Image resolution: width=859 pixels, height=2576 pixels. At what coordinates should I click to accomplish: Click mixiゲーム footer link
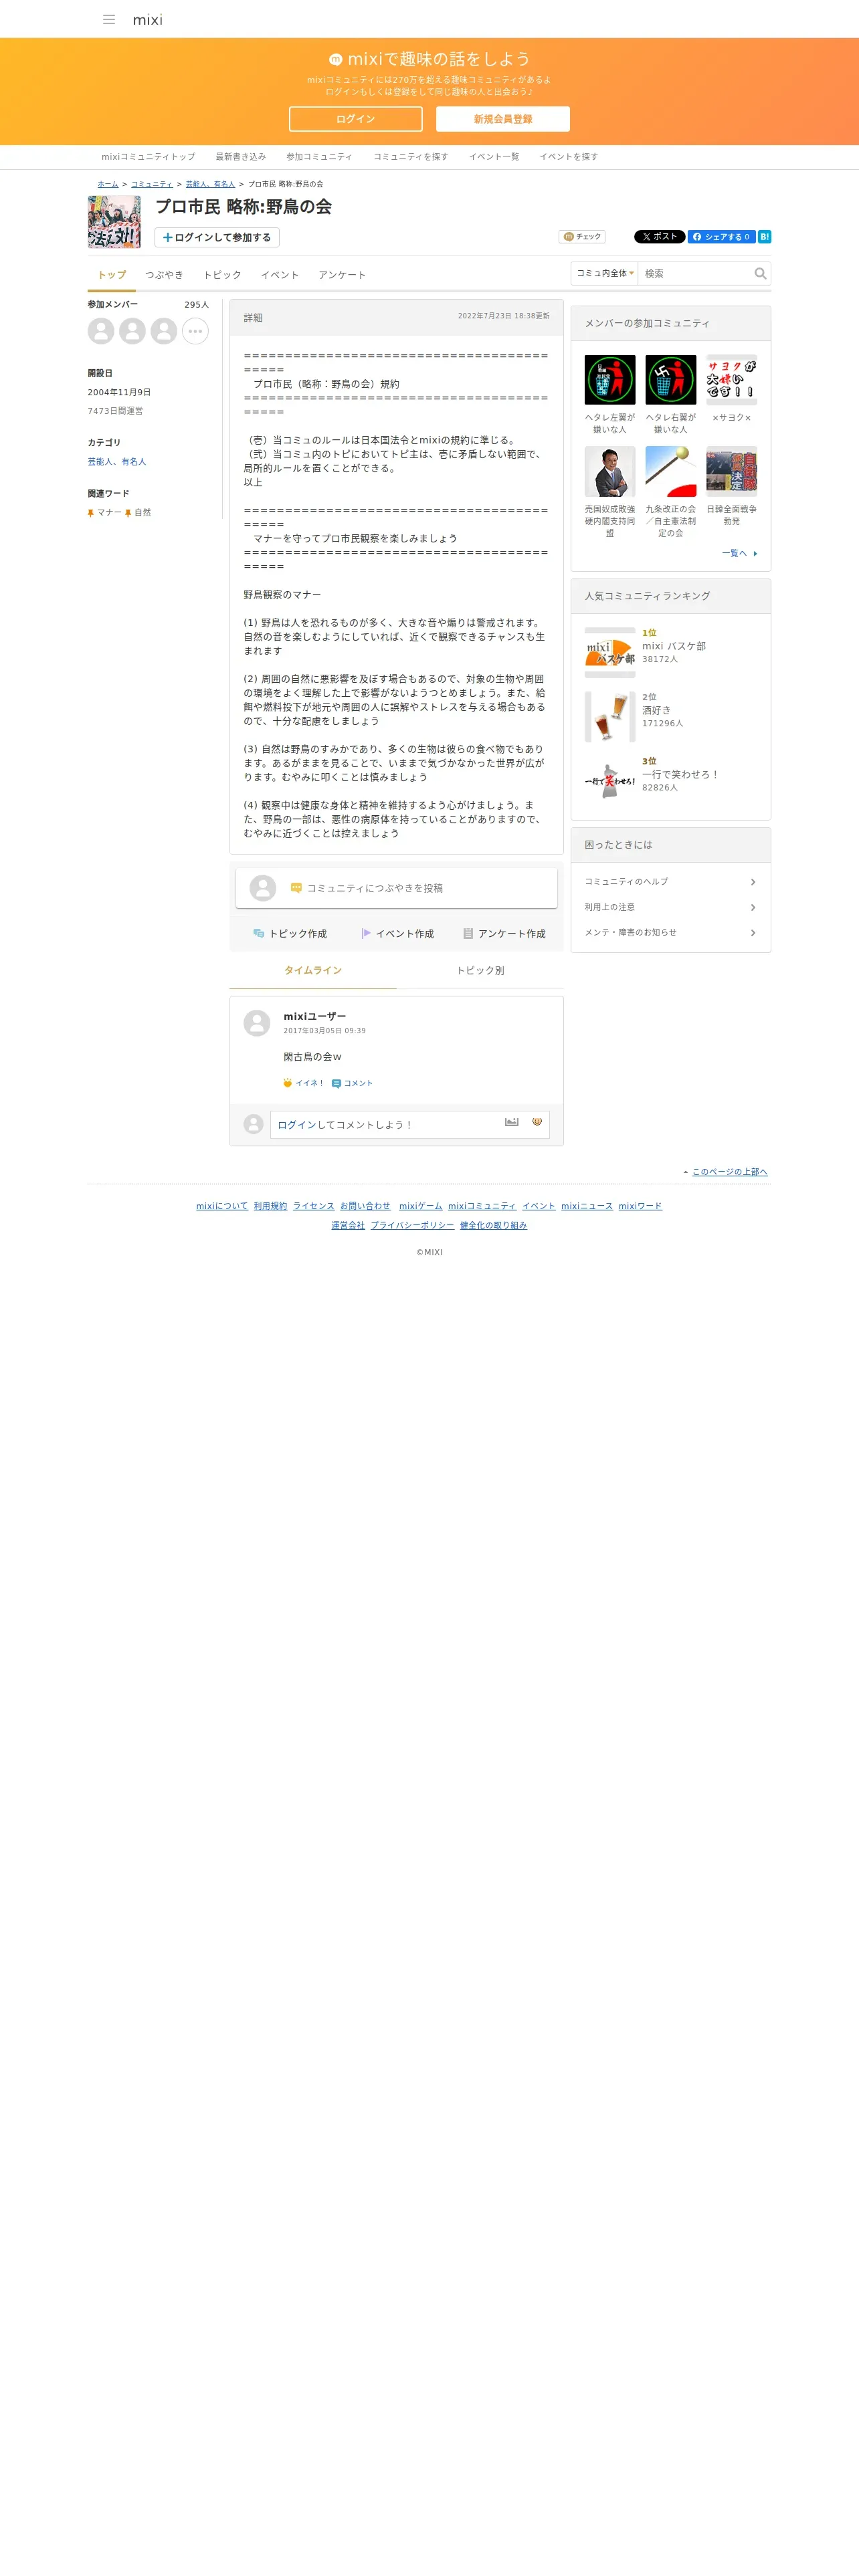[x=420, y=1207]
